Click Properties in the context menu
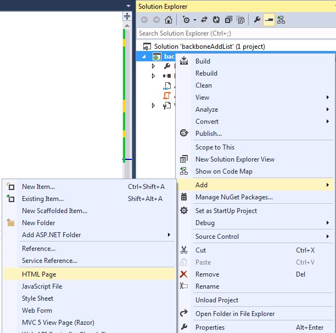336x333 pixels. pyautogui.click(x=255, y=327)
